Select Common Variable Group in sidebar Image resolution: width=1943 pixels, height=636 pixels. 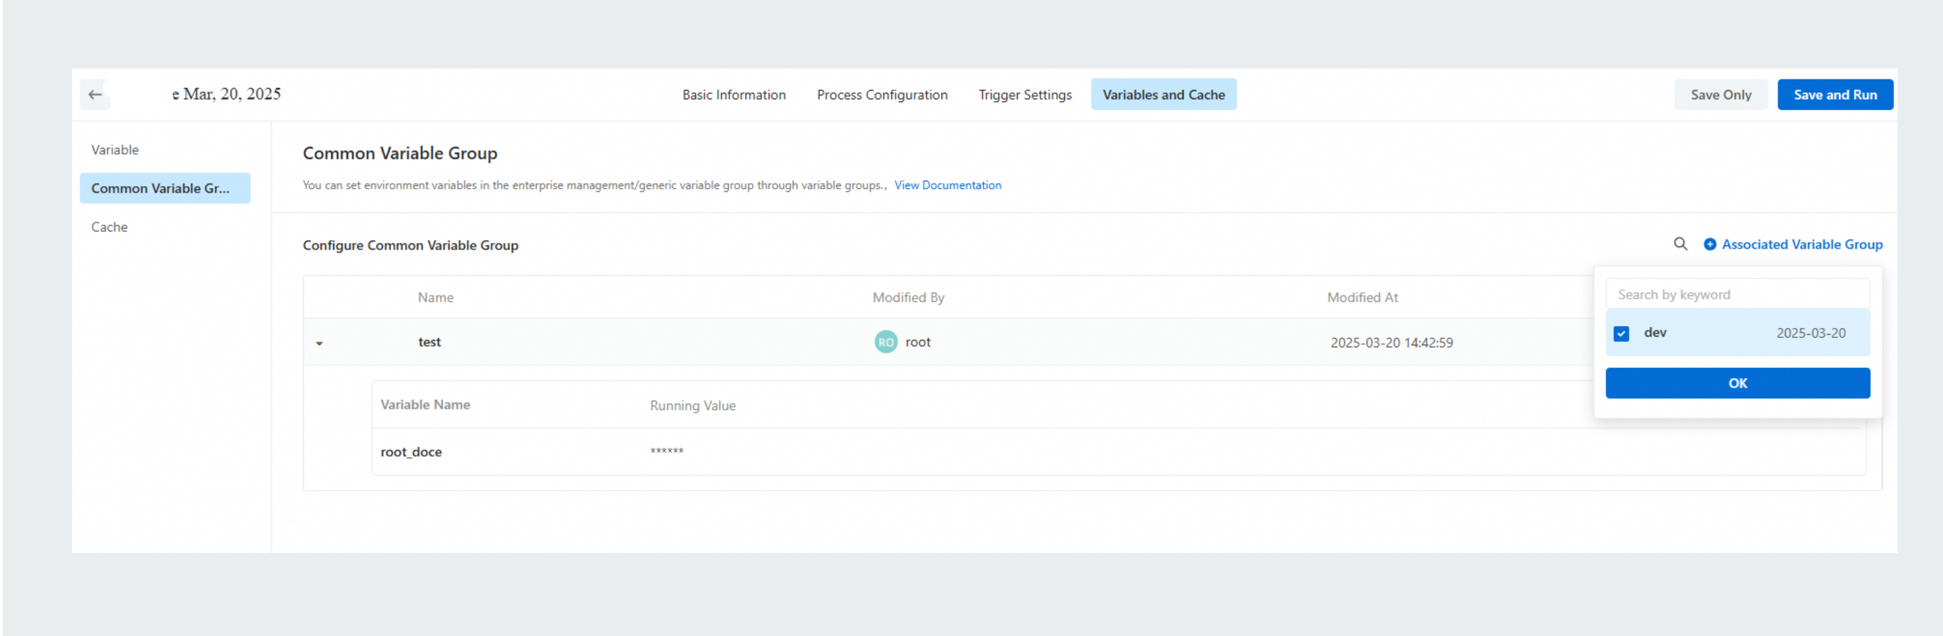[x=164, y=189]
